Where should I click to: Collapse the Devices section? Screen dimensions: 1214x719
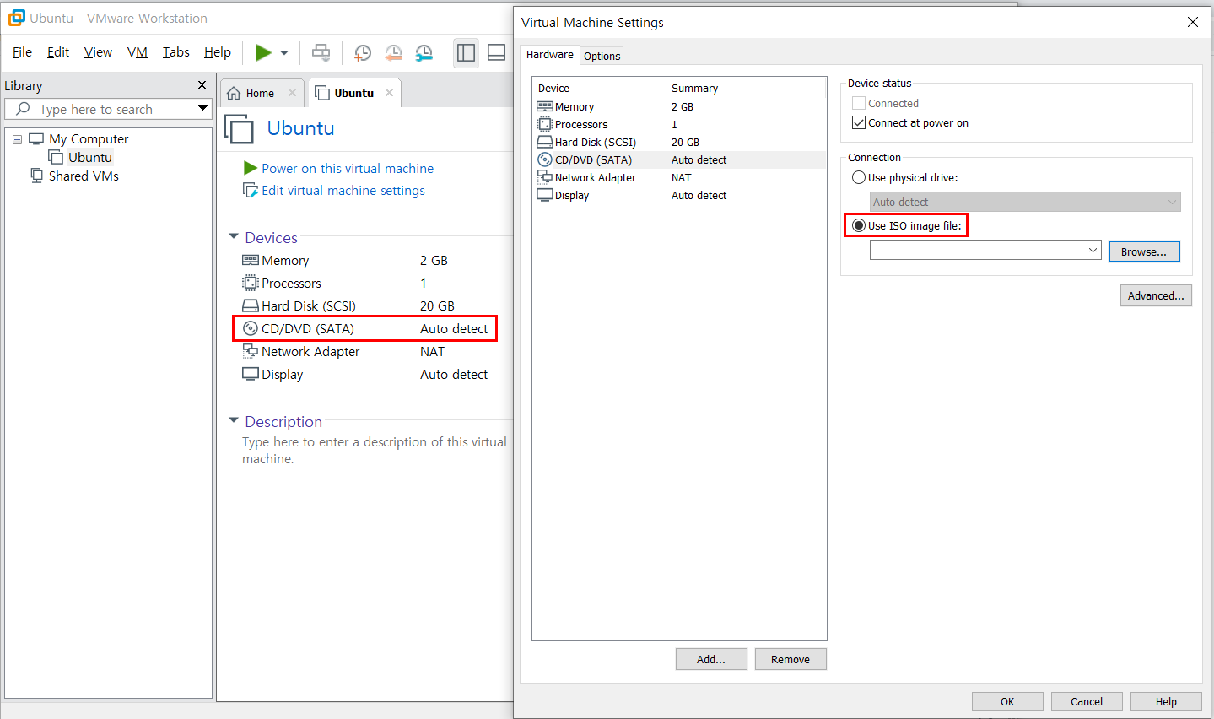point(234,237)
